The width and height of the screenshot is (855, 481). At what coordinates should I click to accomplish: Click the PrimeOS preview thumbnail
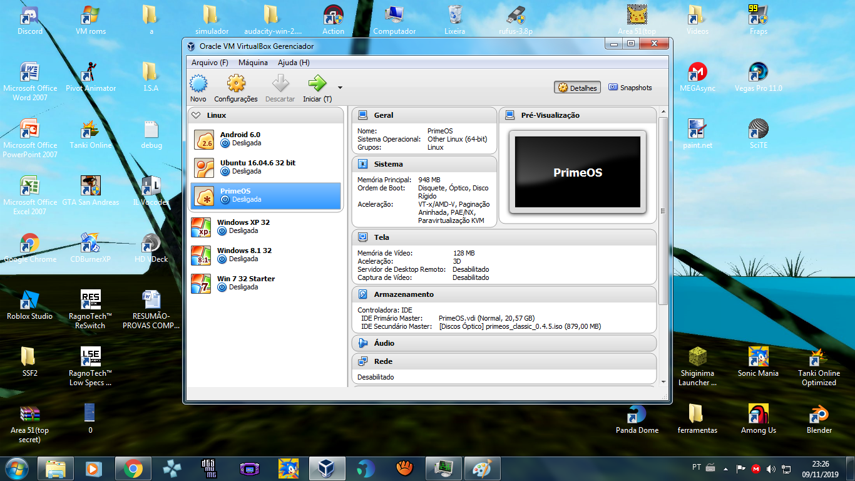[x=578, y=172]
